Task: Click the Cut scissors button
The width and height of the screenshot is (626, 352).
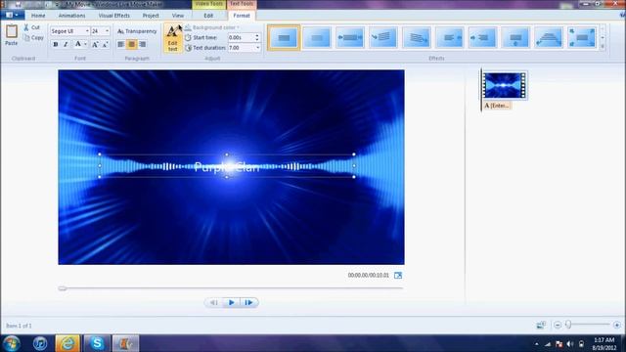Action: coord(31,27)
